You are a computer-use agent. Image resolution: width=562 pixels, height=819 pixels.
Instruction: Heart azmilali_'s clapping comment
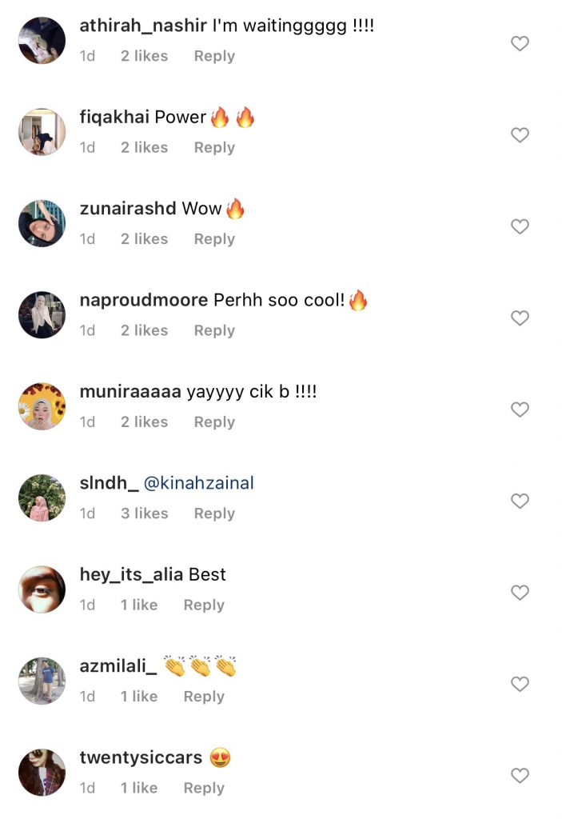pyautogui.click(x=520, y=684)
